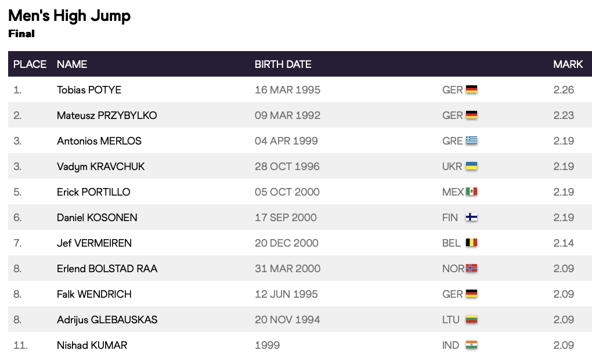Click the Ukrainian flag icon
Screen dimensions: 592x361
471,167
